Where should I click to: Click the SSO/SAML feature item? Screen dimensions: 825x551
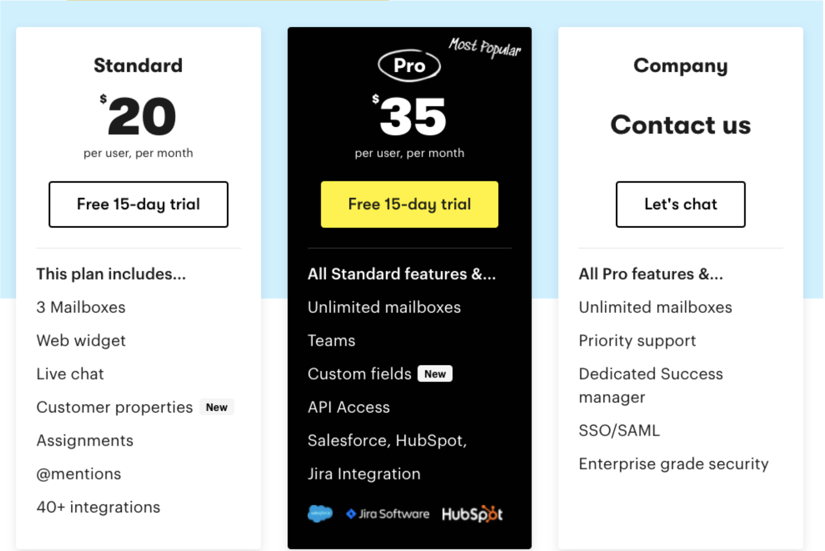coord(619,430)
